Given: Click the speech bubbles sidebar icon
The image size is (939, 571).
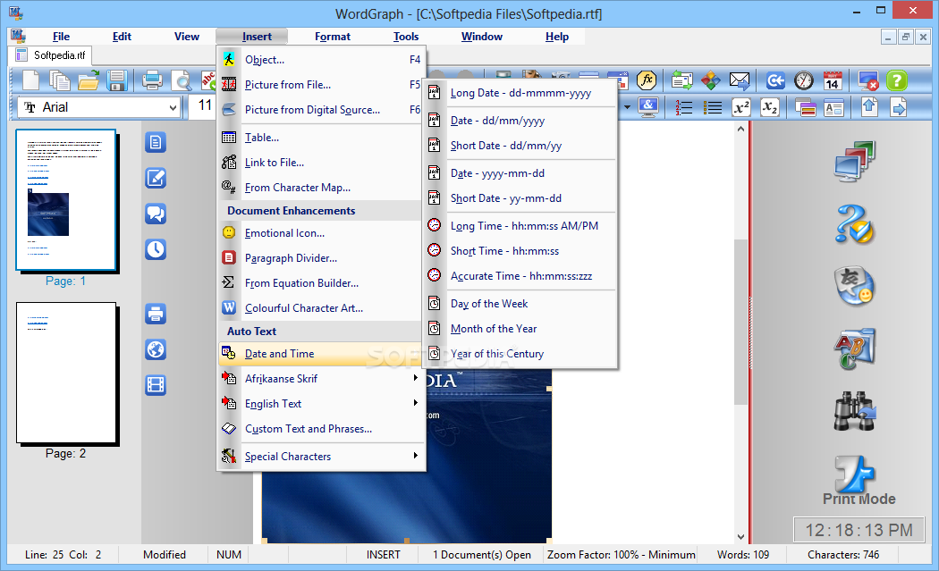Looking at the screenshot, I should pyautogui.click(x=156, y=214).
